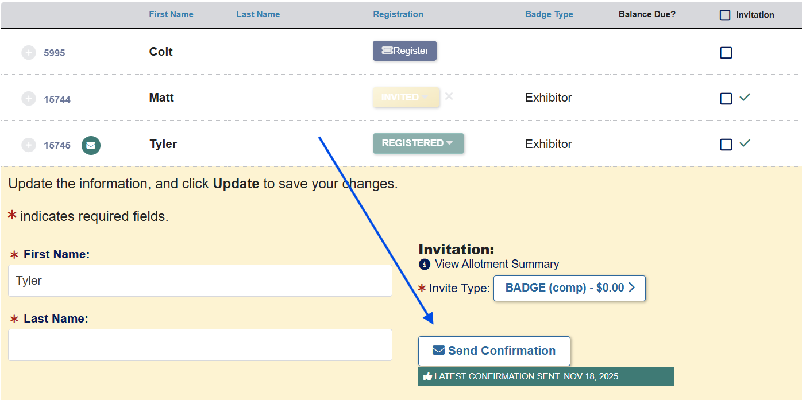Click the name Tyler in the list row
Image resolution: width=802 pixels, height=400 pixels.
click(x=163, y=144)
